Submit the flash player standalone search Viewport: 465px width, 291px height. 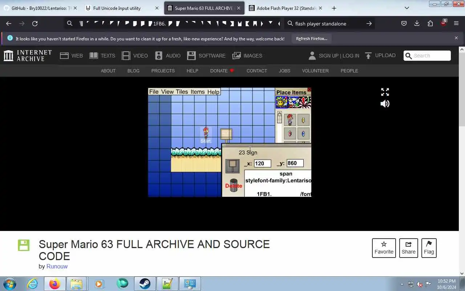[369, 24]
